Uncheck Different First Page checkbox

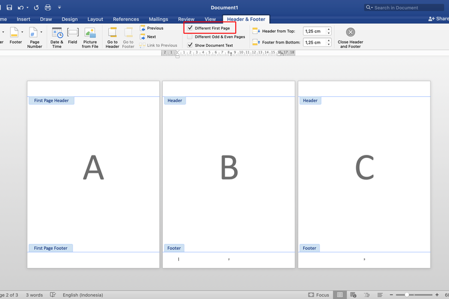(190, 28)
